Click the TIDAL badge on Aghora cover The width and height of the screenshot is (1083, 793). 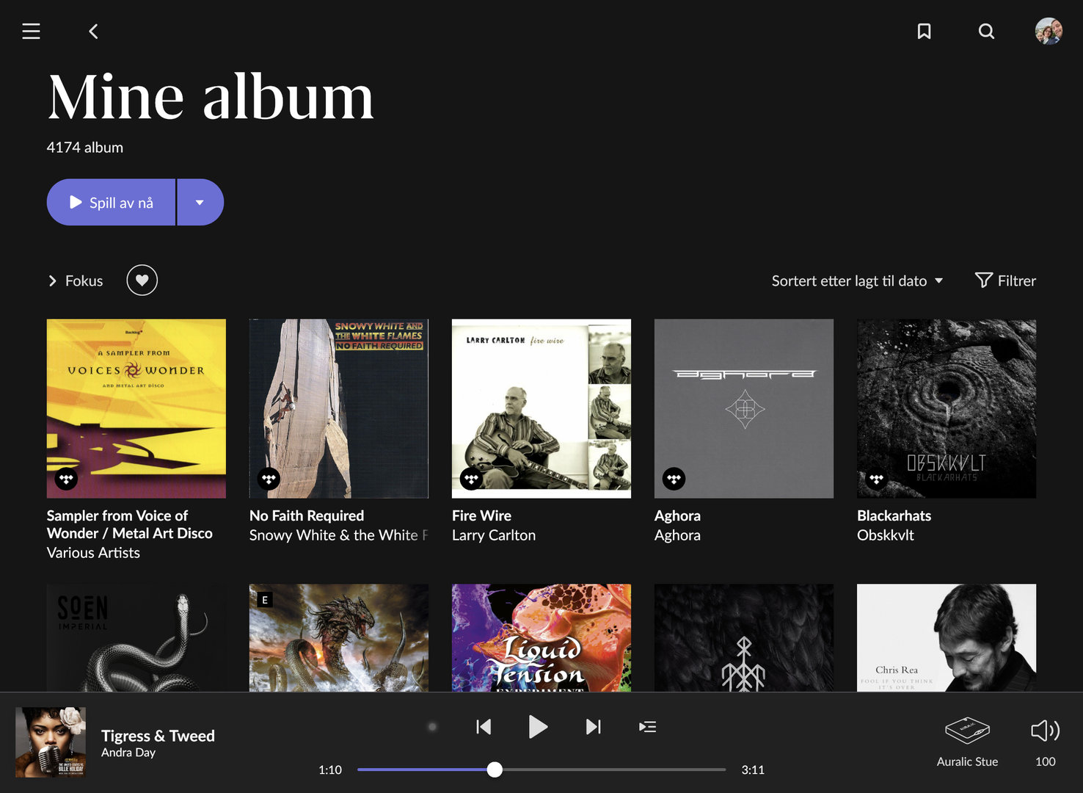674,479
